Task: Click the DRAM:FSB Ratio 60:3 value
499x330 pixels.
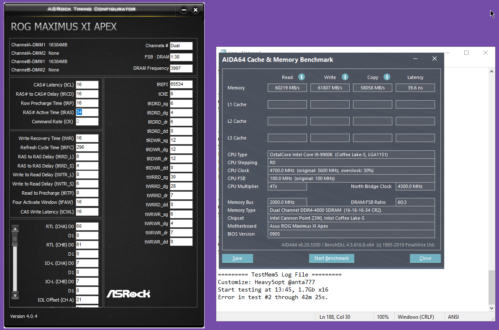Action: coord(415,202)
